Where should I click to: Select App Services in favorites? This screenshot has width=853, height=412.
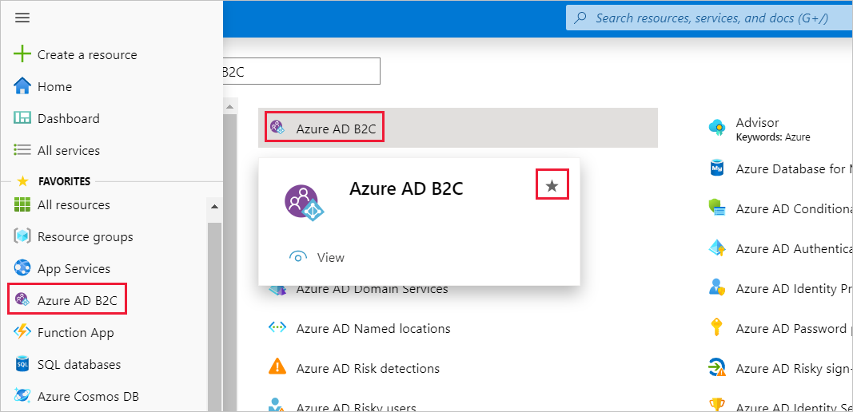[x=74, y=269]
